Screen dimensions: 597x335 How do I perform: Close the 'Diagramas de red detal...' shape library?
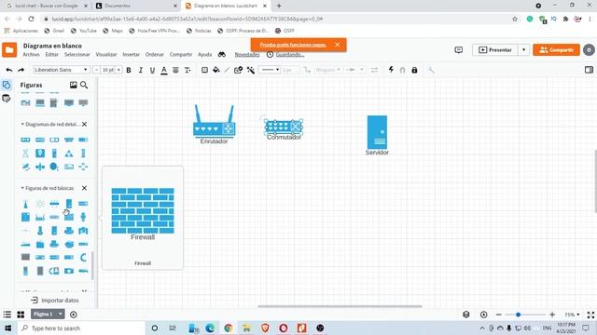(85, 124)
